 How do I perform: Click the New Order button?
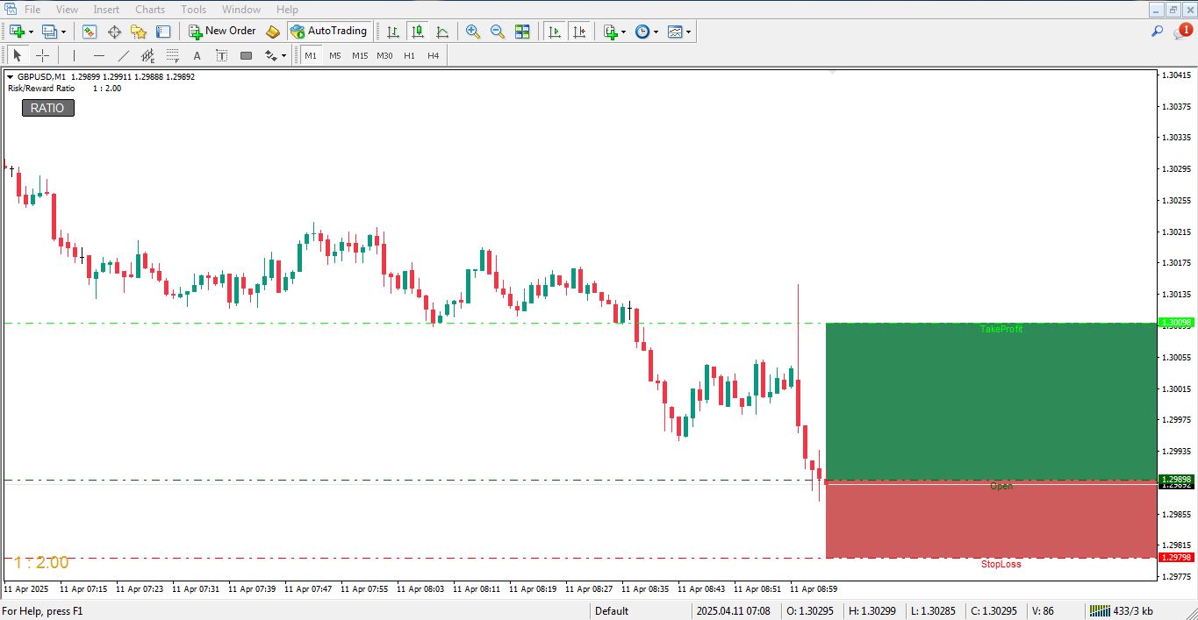[222, 32]
